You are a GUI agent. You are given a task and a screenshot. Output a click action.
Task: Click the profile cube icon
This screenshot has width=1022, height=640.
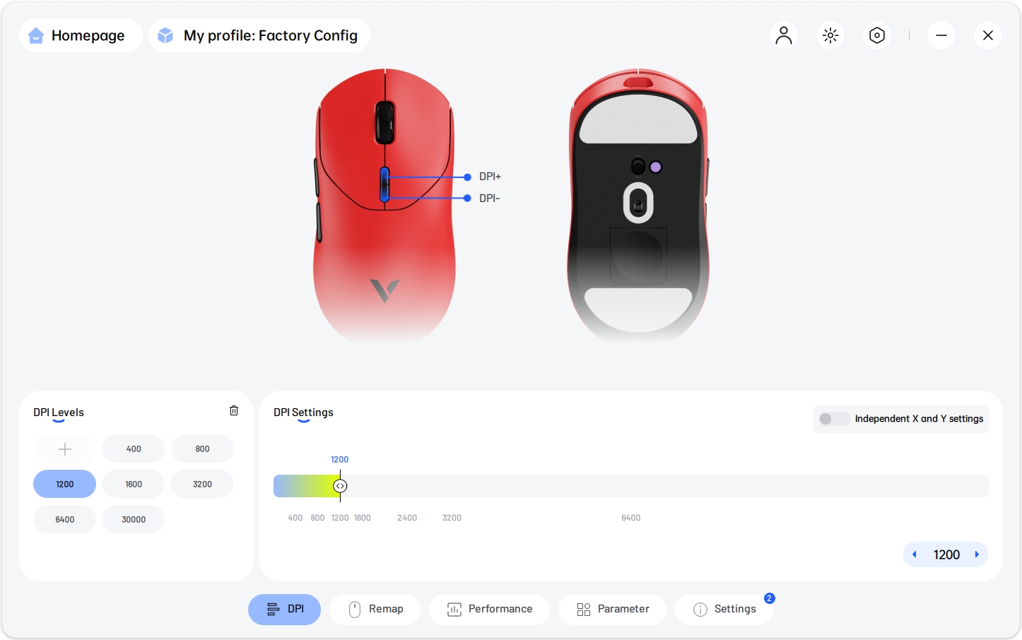[165, 35]
